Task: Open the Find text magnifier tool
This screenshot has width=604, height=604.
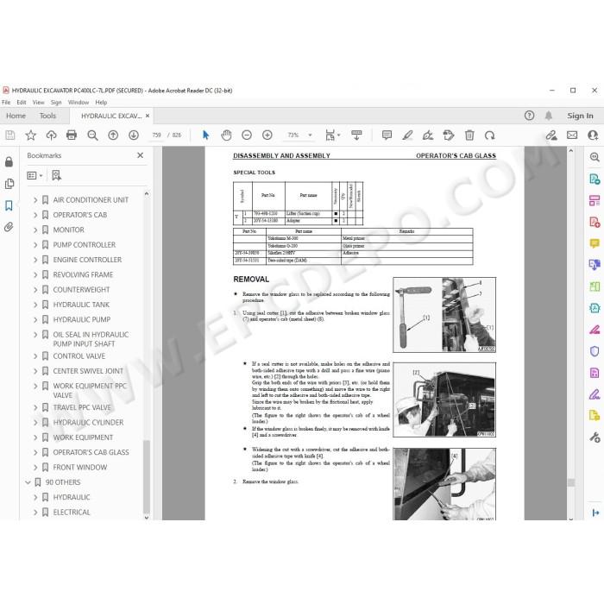Action: coord(92,135)
